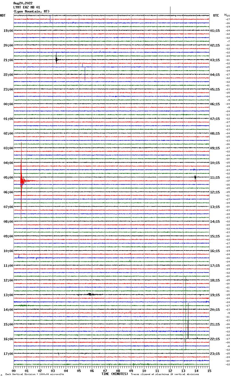The width and height of the screenshot is (231, 378).
Task: Click the (Lyon Mountain, MT) location text
Action: (x=31, y=11)
